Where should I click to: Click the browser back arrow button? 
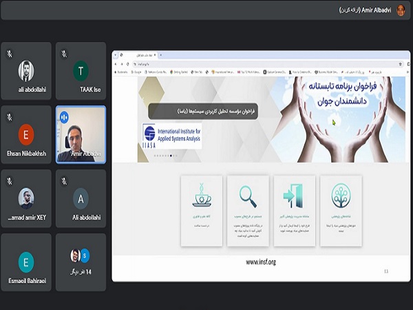point(118,62)
